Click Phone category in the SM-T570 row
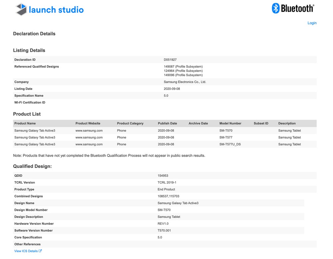This screenshot has height=259, width=333. click(x=122, y=130)
